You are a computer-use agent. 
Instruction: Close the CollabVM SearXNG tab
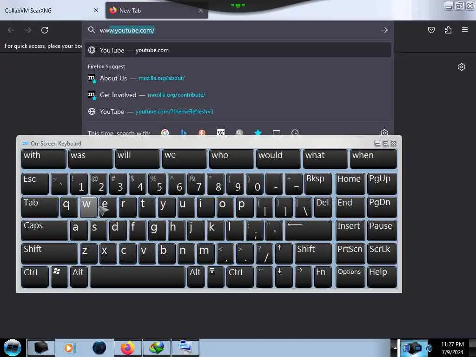coord(96,10)
